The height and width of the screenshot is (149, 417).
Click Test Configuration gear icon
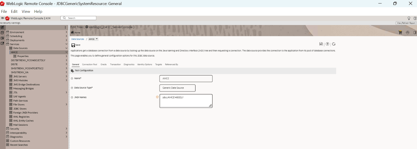pos(73,71)
